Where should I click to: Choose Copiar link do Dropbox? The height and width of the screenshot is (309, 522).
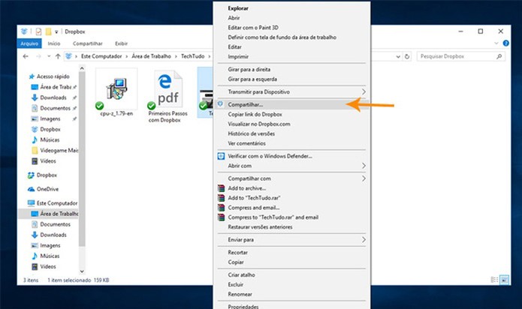[255, 114]
